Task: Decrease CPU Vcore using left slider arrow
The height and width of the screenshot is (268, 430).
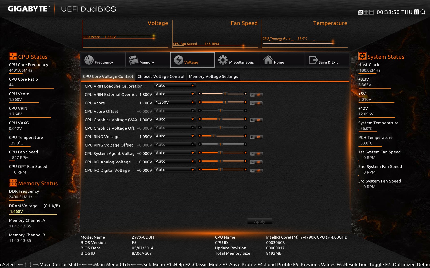Action: 200,102
